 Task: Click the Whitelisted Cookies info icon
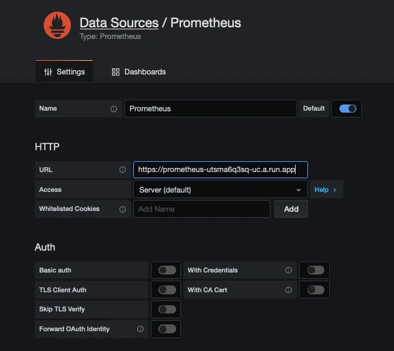click(122, 209)
